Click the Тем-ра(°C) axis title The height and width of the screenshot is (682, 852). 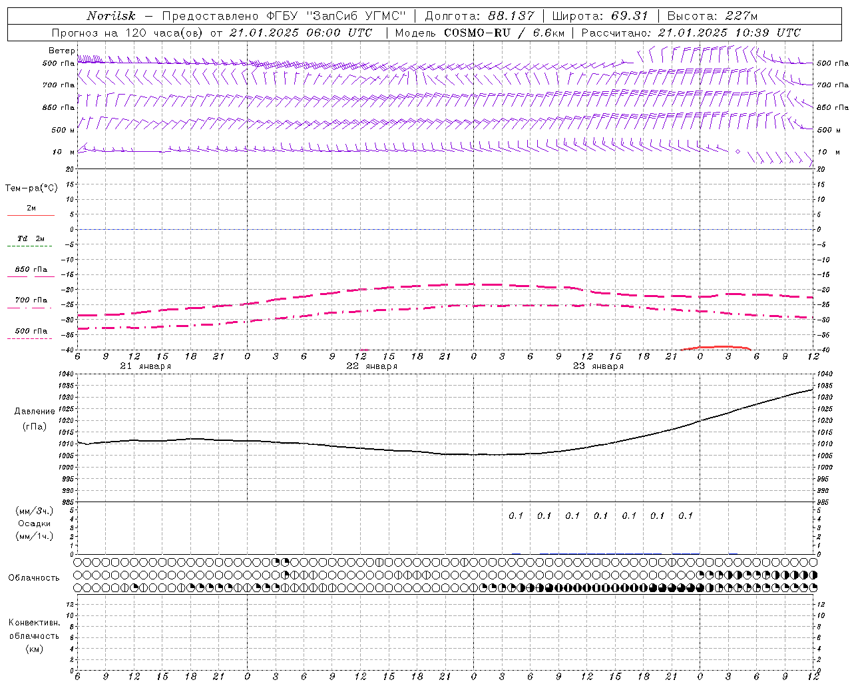(x=31, y=188)
